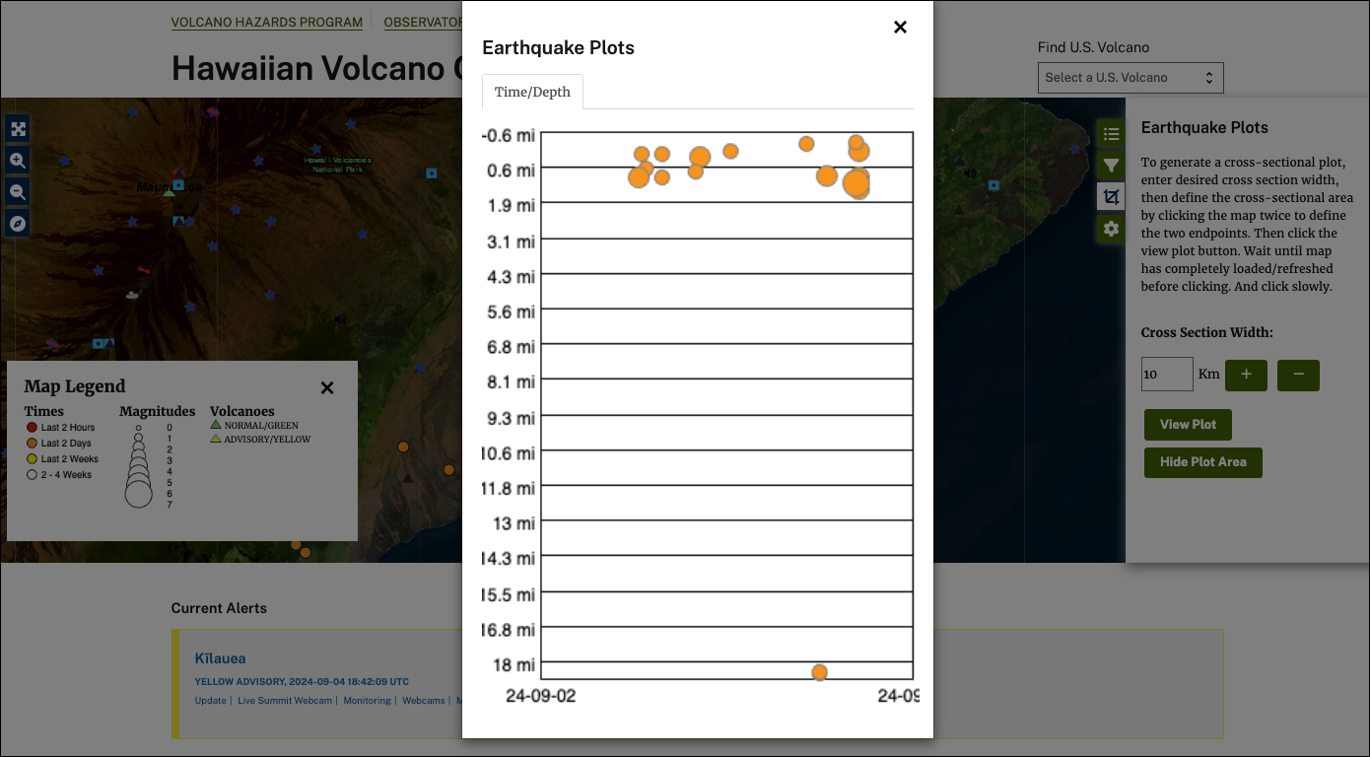Open the Volcano Hazards Program link

coord(266,22)
